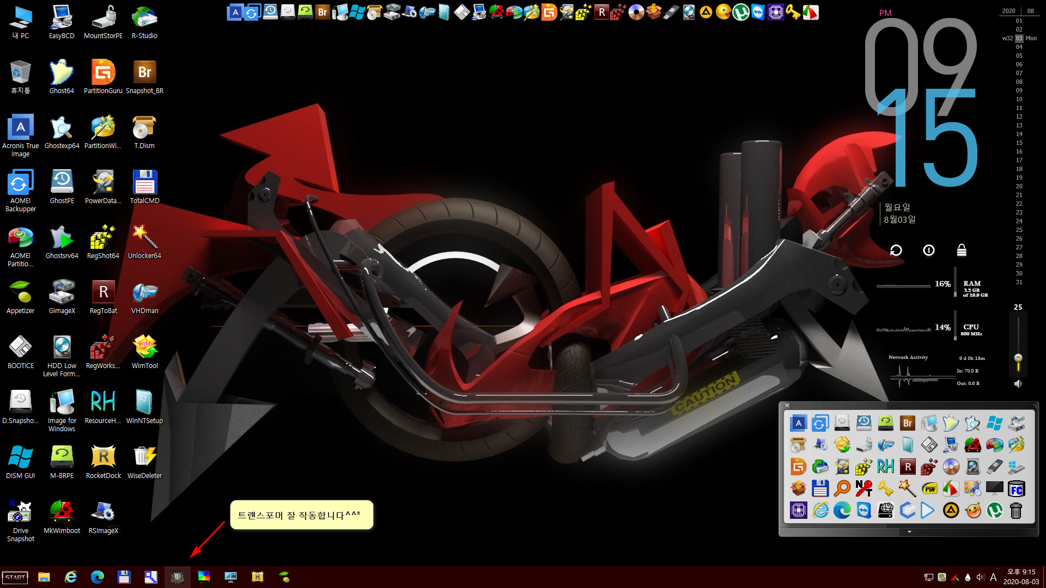Open the floppy-disk TotalCMD taskbar icon
1046x588 pixels.
(124, 577)
